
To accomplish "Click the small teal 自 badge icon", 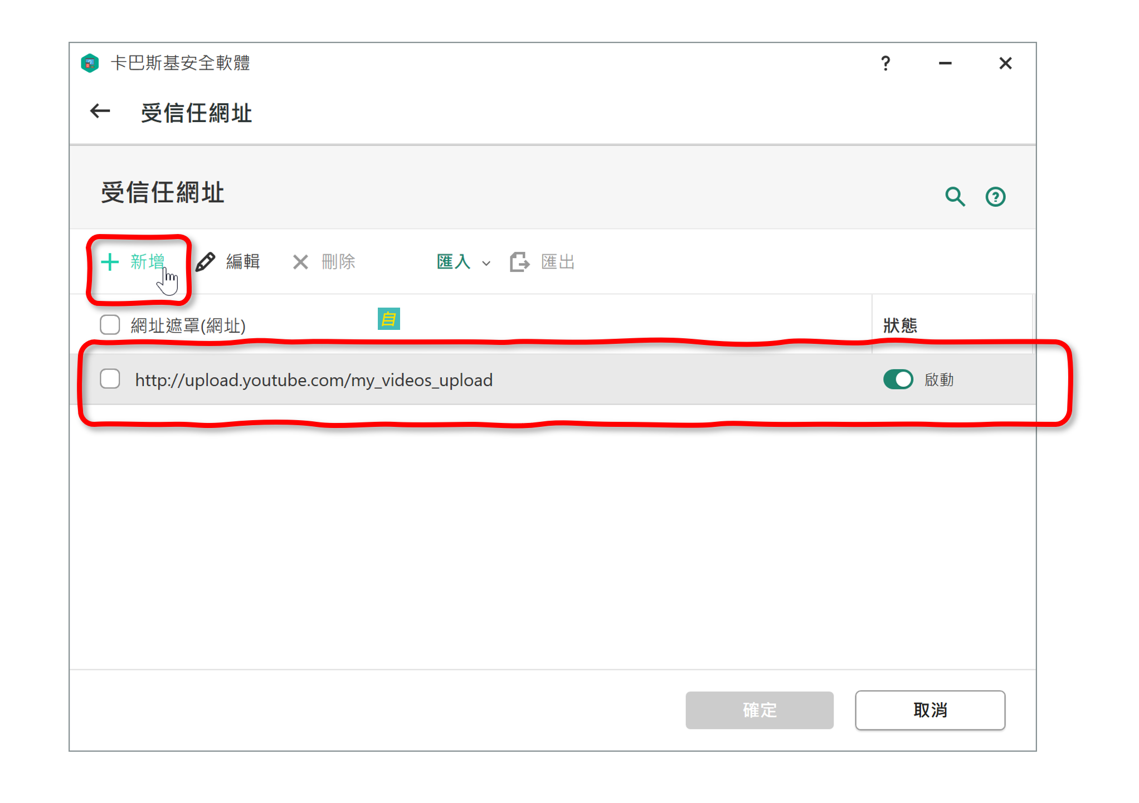I will 388,319.
